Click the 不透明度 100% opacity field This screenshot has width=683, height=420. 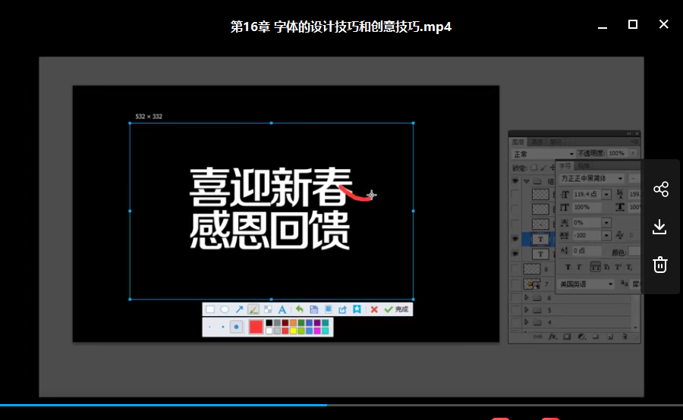pyautogui.click(x=617, y=153)
